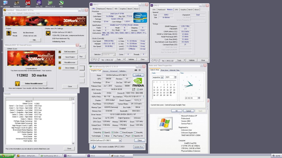Click the BIOS share/export icon in GPU-Z
Screen dimensions: 282x158
(134, 89)
